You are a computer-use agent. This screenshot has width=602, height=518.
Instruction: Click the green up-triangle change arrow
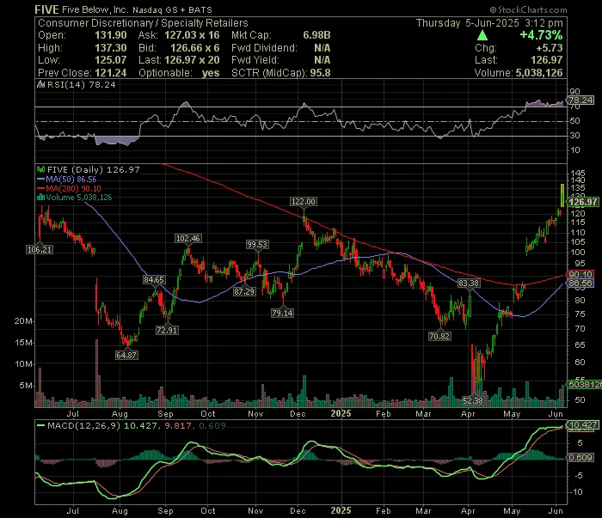[x=482, y=36]
